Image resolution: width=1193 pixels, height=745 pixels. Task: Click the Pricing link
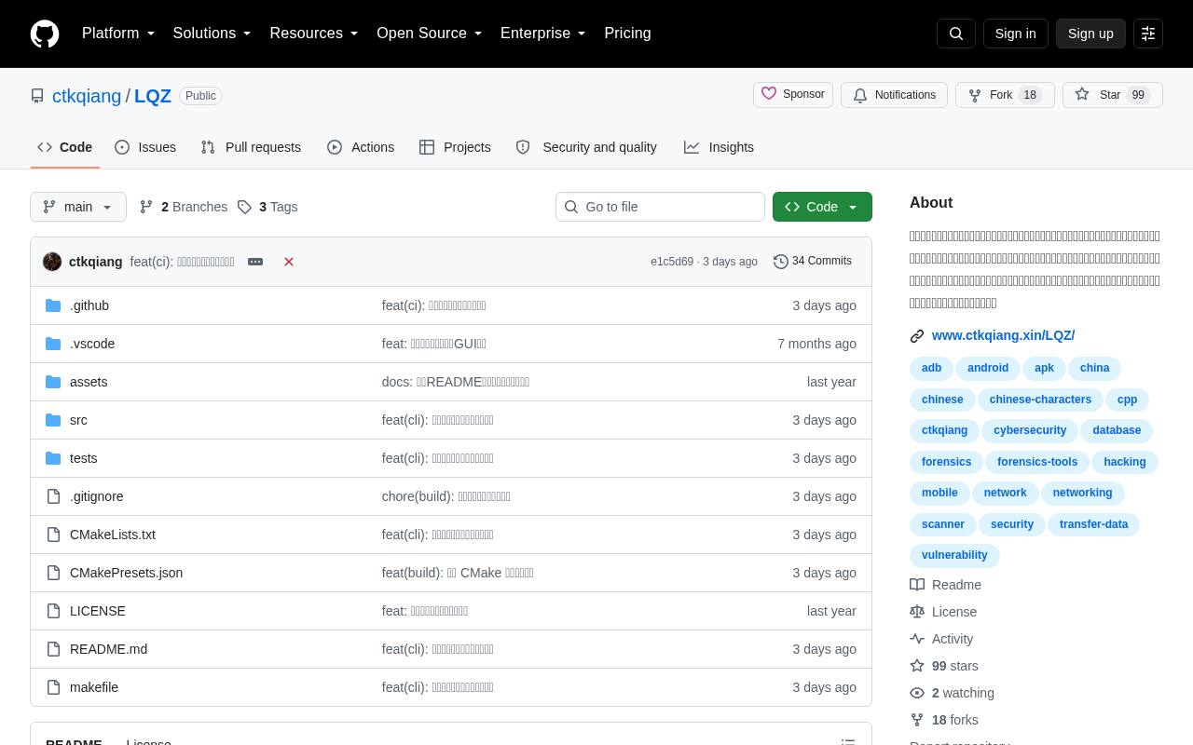[627, 34]
